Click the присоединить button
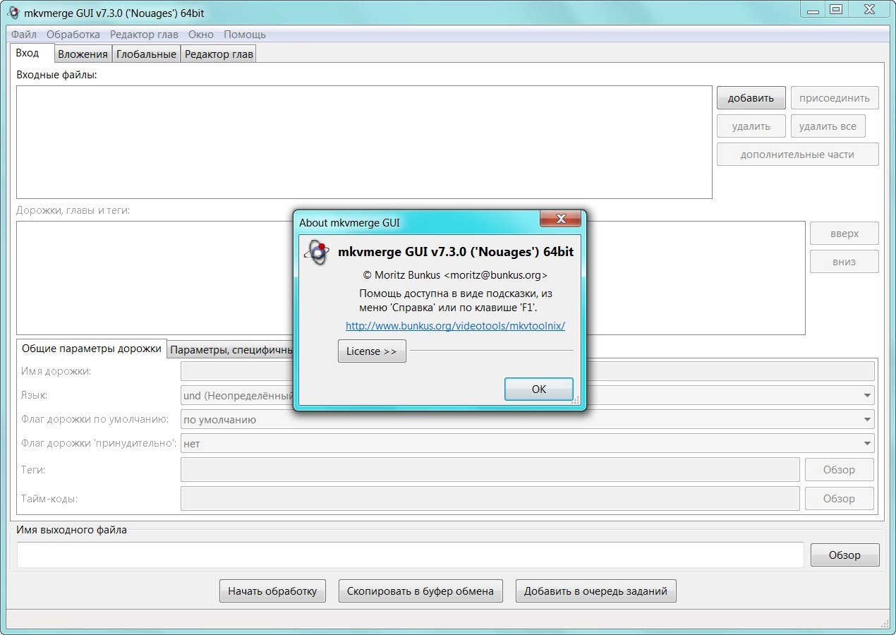This screenshot has height=635, width=896. [x=835, y=98]
